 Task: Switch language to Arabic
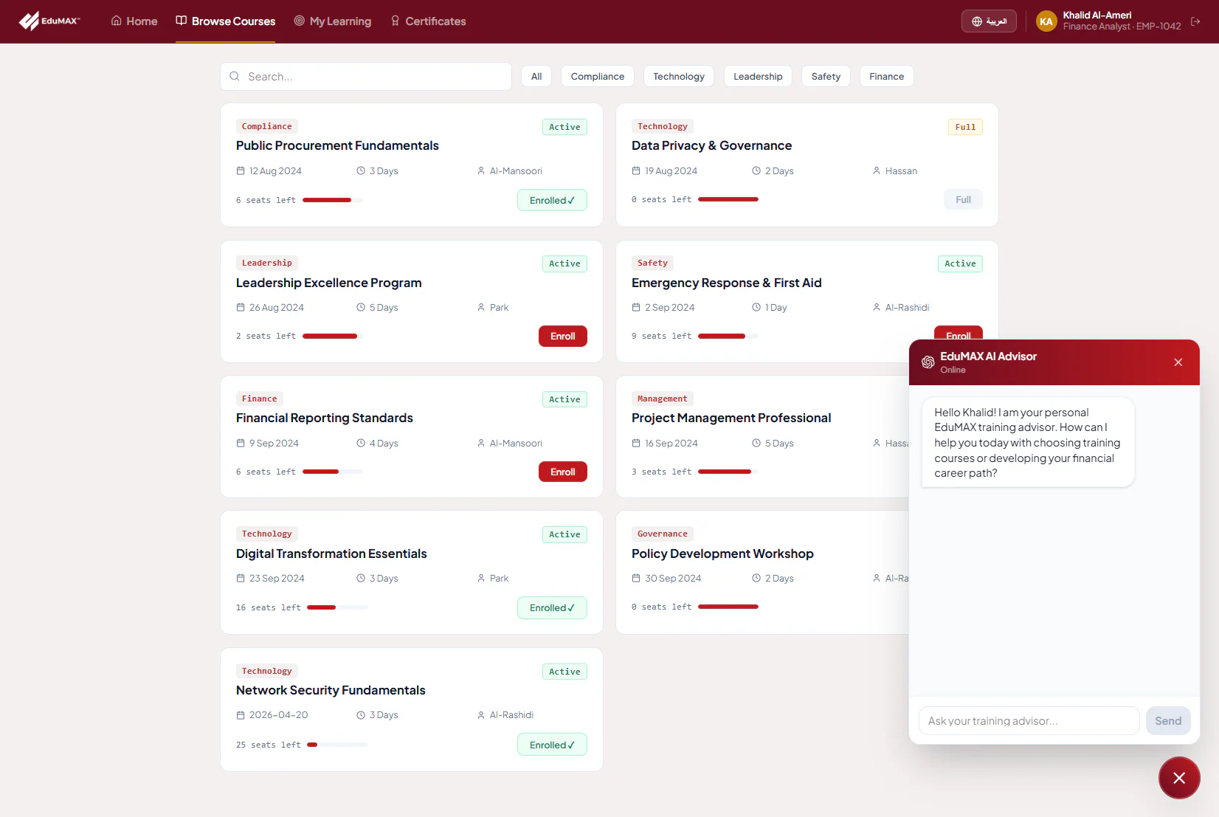pyautogui.click(x=989, y=21)
